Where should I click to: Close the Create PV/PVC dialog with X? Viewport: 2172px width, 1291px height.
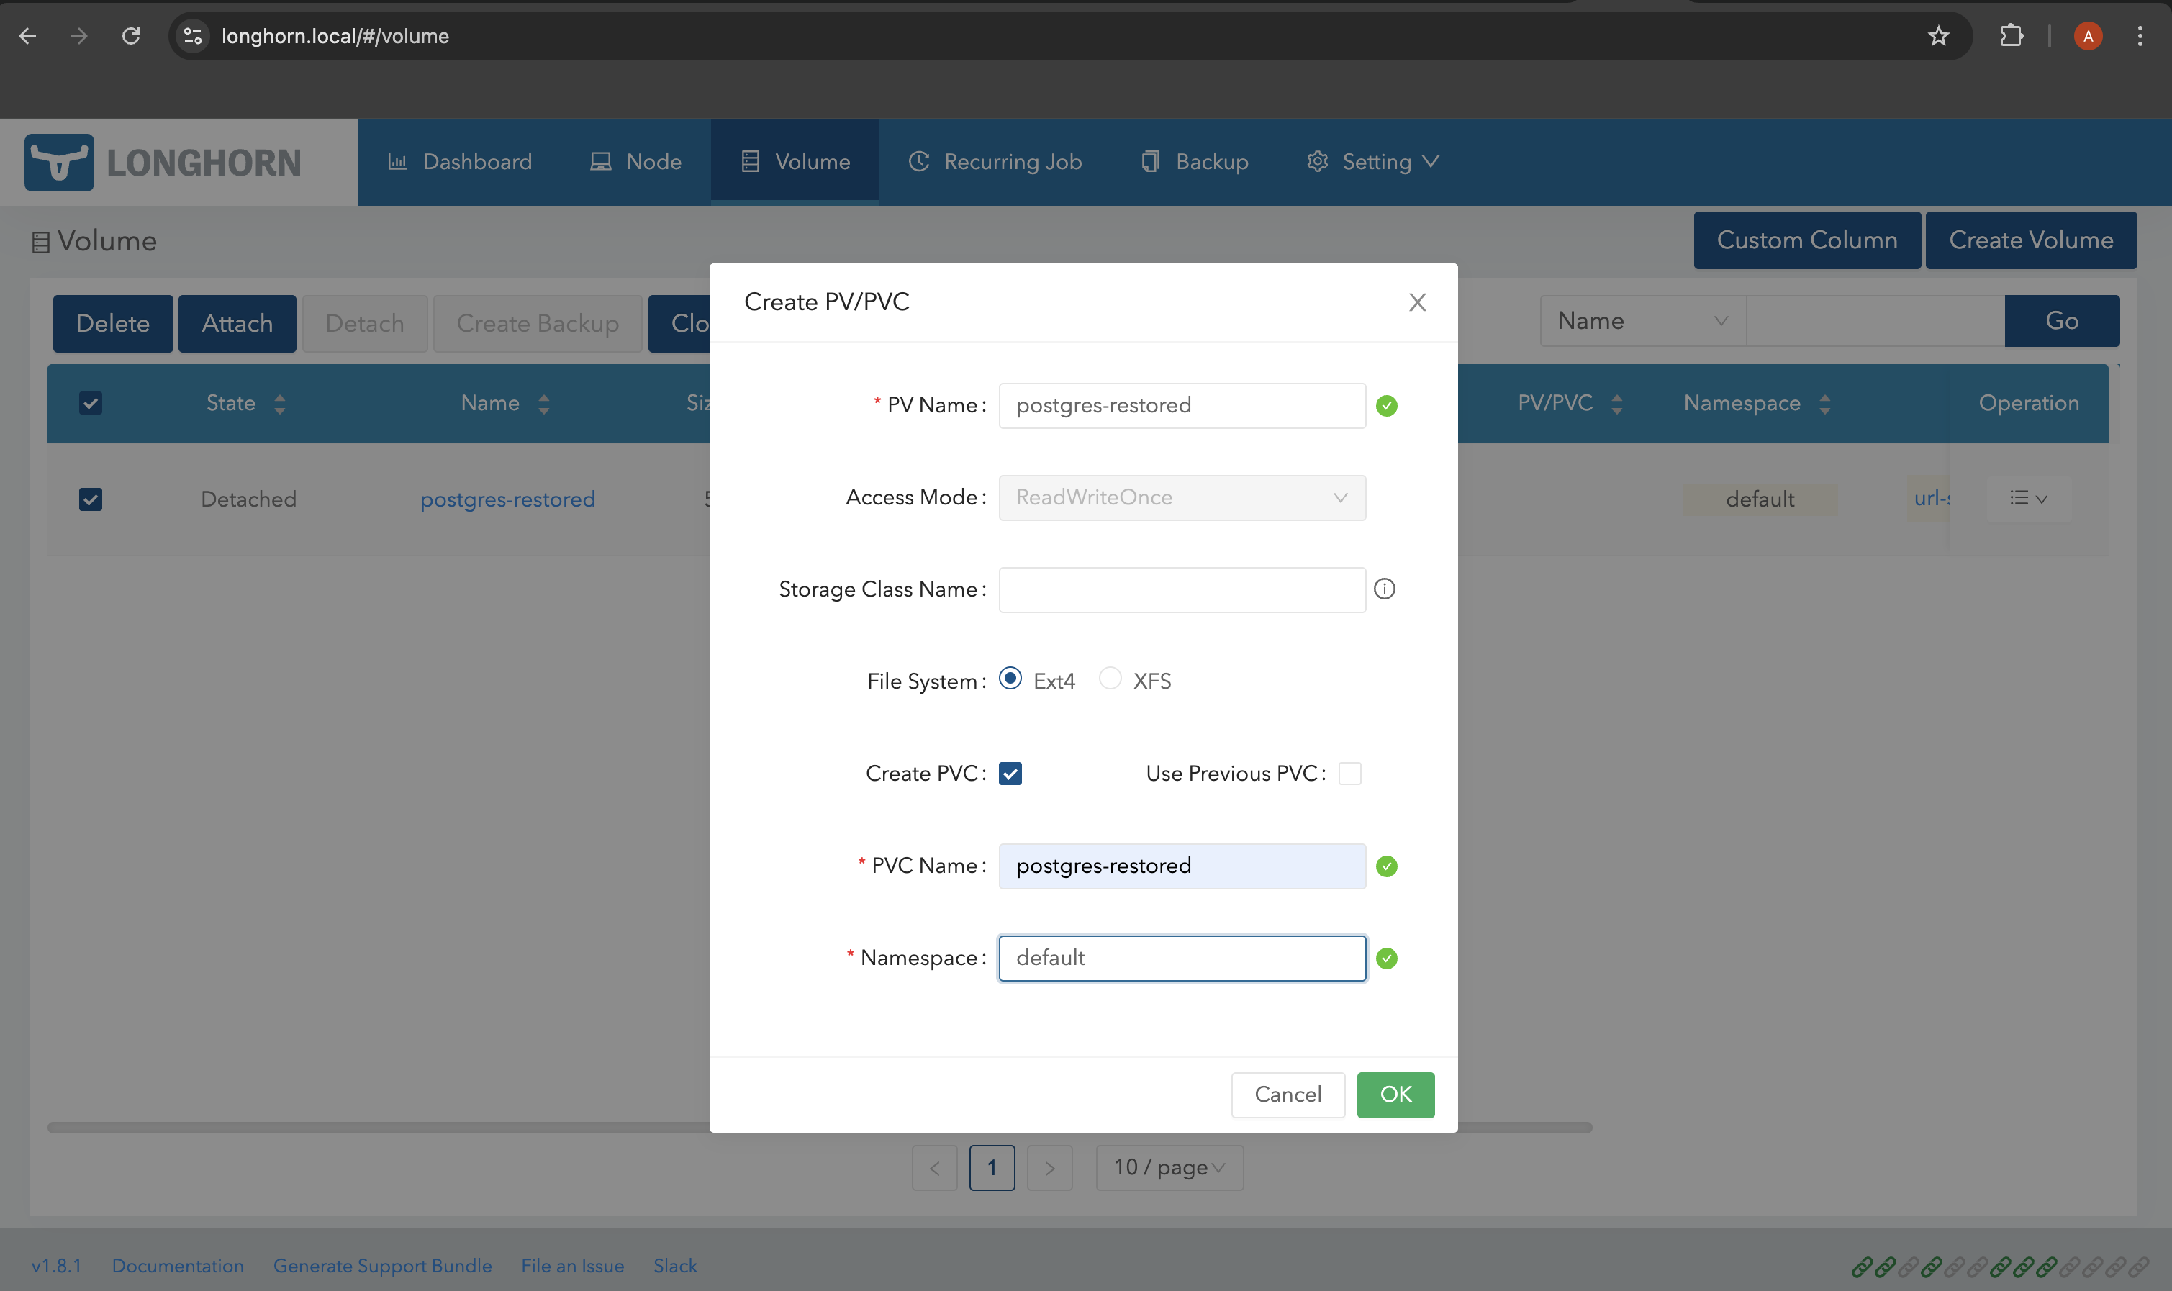pos(1417,302)
